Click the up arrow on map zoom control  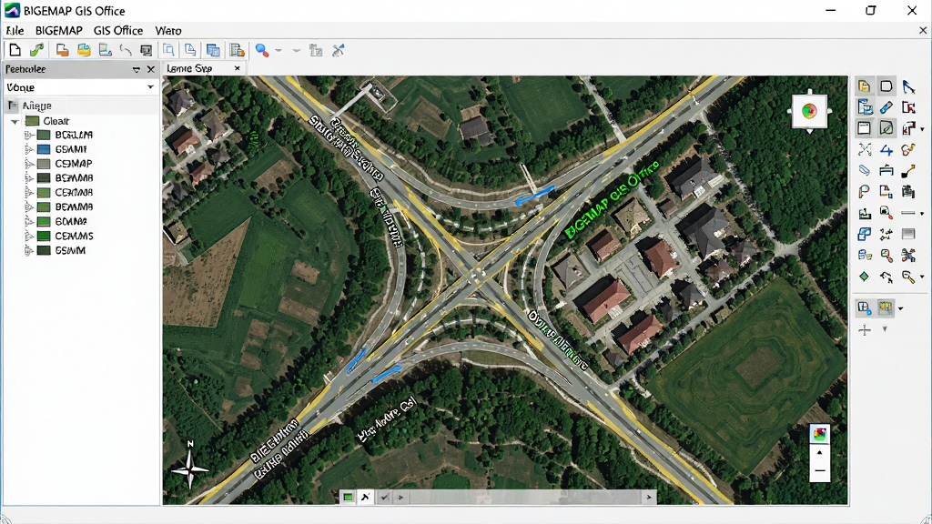coord(820,453)
